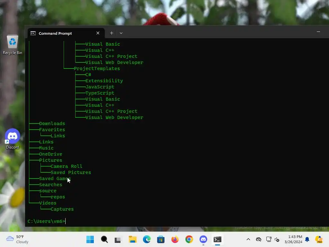
Task: Click the TypeScript entry
Action: coord(100,93)
